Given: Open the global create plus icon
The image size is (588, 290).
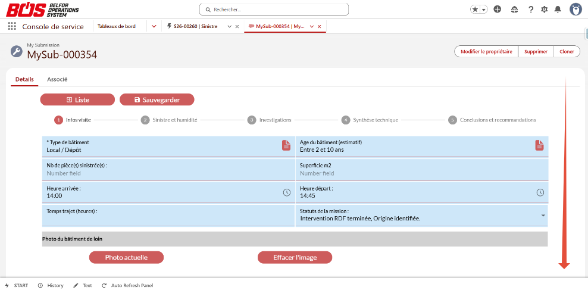Looking at the screenshot, I should coord(498,10).
